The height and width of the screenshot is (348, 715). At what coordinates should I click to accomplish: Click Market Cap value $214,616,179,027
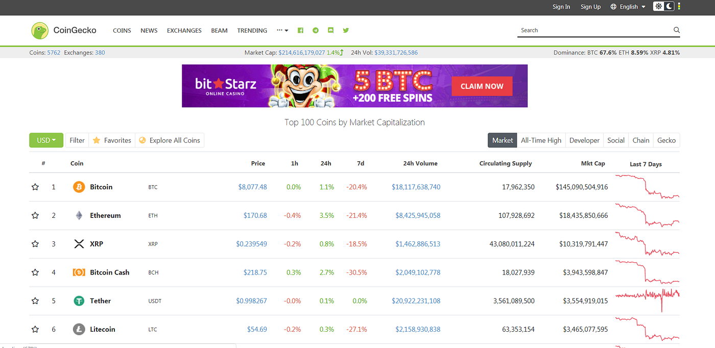[x=302, y=53]
